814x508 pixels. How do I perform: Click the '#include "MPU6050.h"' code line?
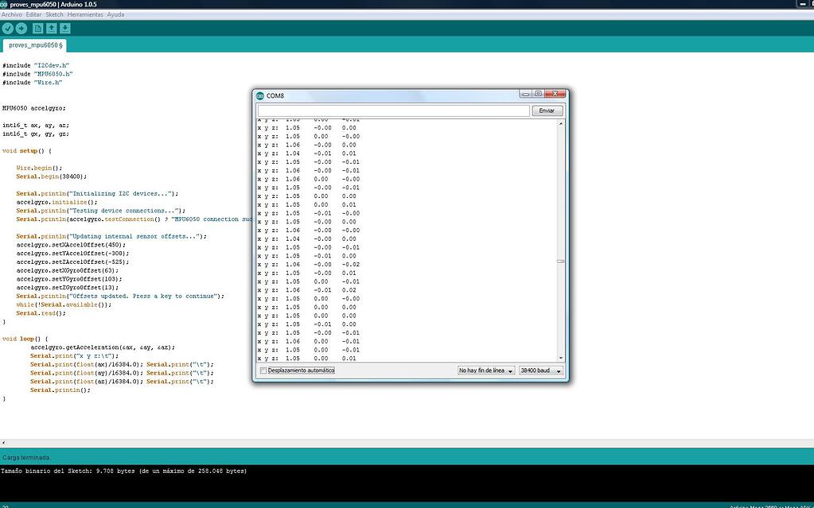tap(37, 74)
